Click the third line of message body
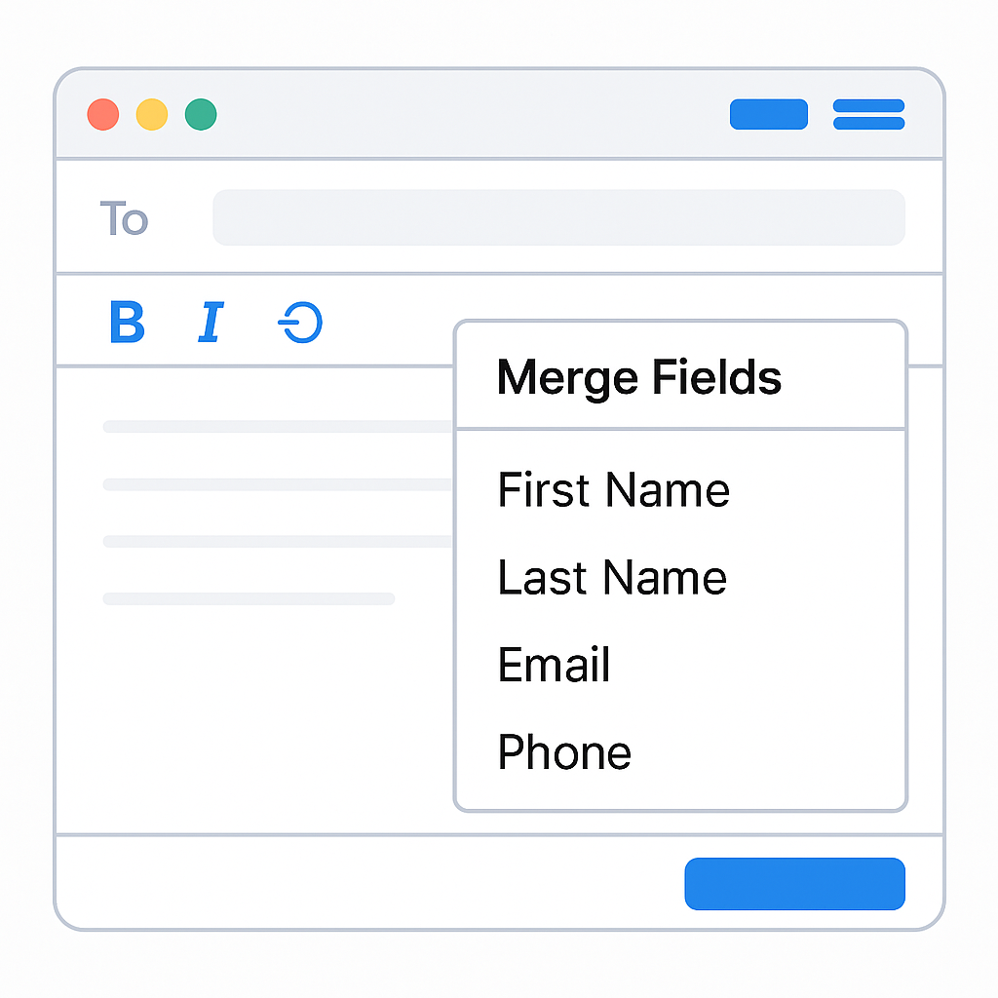Image resolution: width=998 pixels, height=998 pixels. 278,541
